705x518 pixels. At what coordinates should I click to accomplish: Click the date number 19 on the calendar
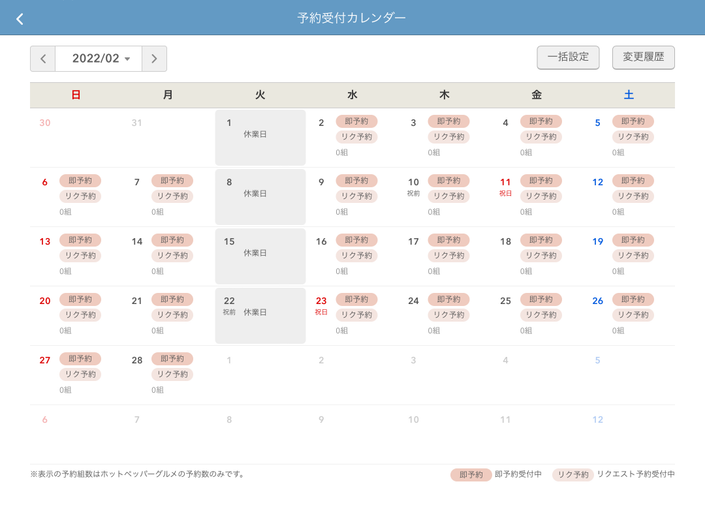597,241
